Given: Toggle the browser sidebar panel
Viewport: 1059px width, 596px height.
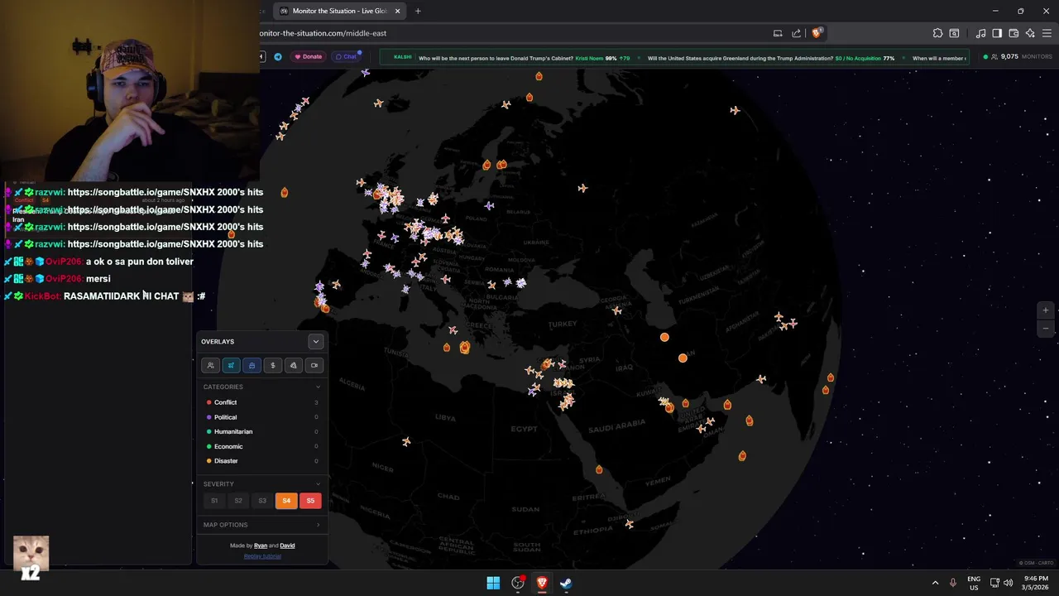Looking at the screenshot, I should (997, 33).
